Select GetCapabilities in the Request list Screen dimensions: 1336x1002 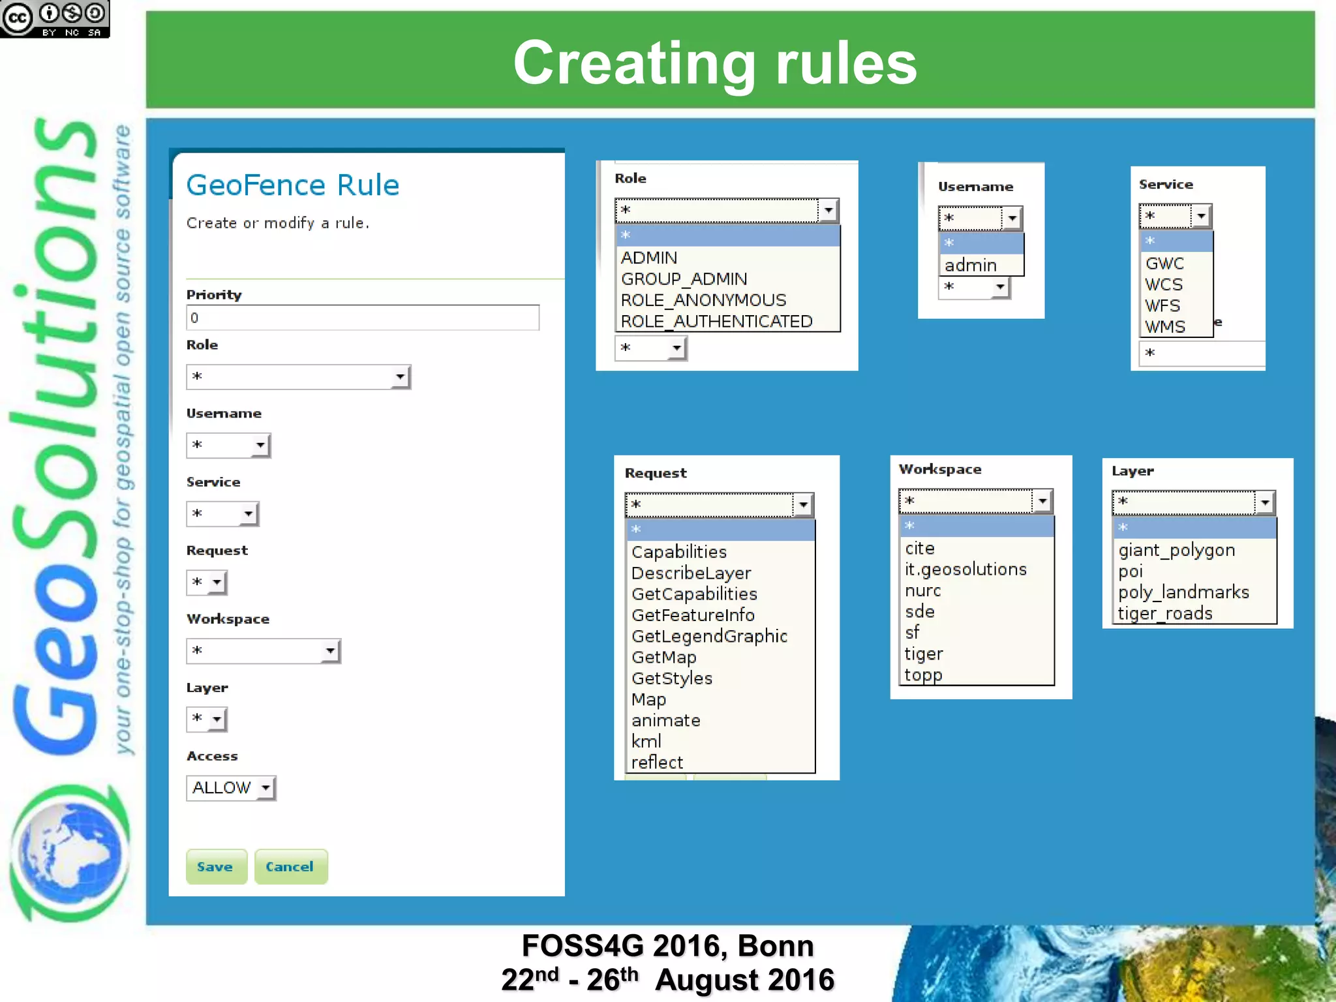click(x=721, y=594)
